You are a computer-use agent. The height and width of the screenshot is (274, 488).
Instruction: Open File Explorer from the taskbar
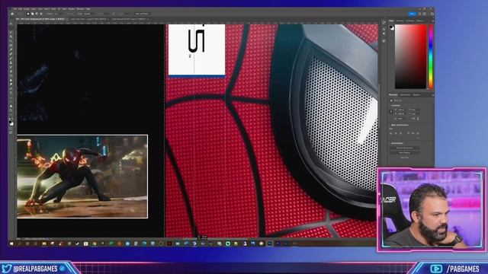coord(44,244)
